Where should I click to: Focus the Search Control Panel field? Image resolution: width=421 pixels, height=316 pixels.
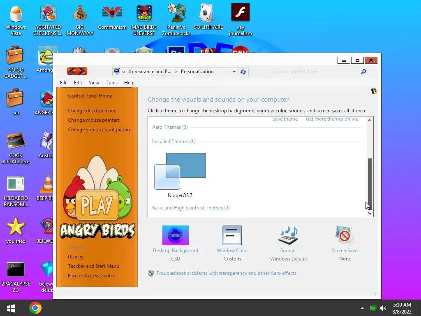point(316,72)
